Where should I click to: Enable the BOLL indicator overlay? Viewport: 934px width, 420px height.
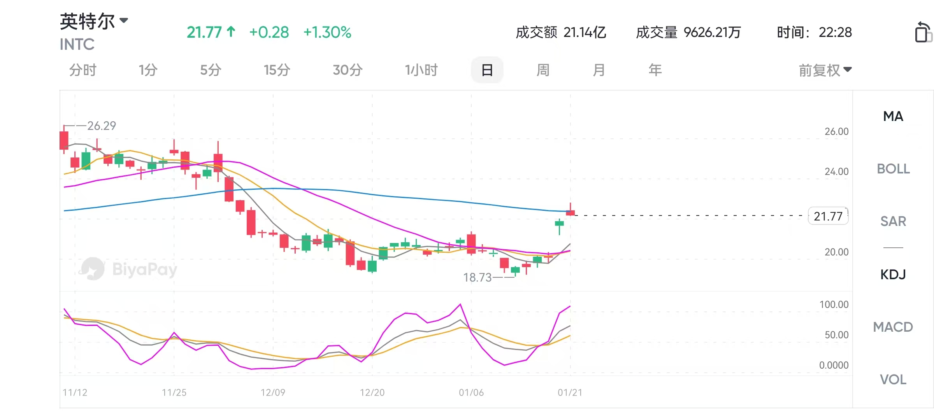pos(893,169)
